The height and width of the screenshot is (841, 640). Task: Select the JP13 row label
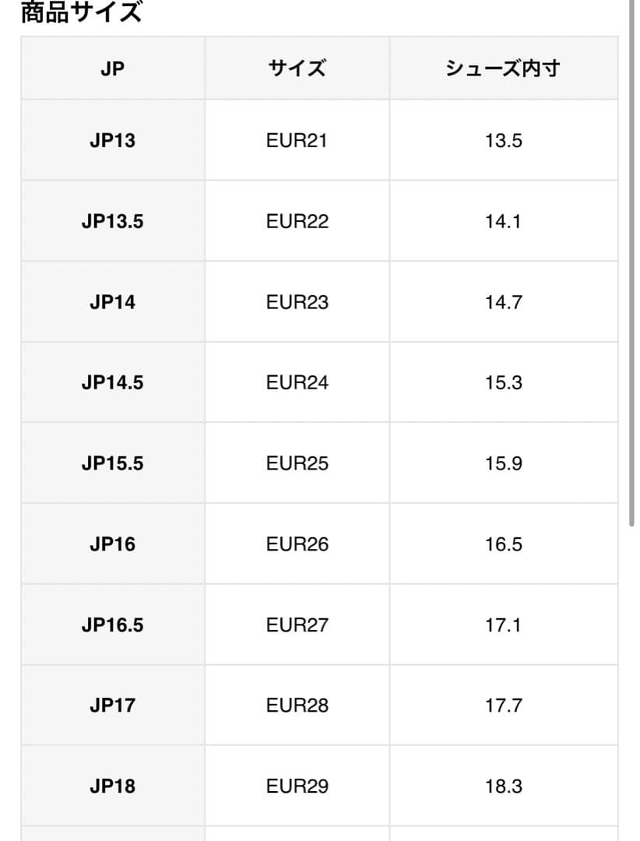coord(112,141)
